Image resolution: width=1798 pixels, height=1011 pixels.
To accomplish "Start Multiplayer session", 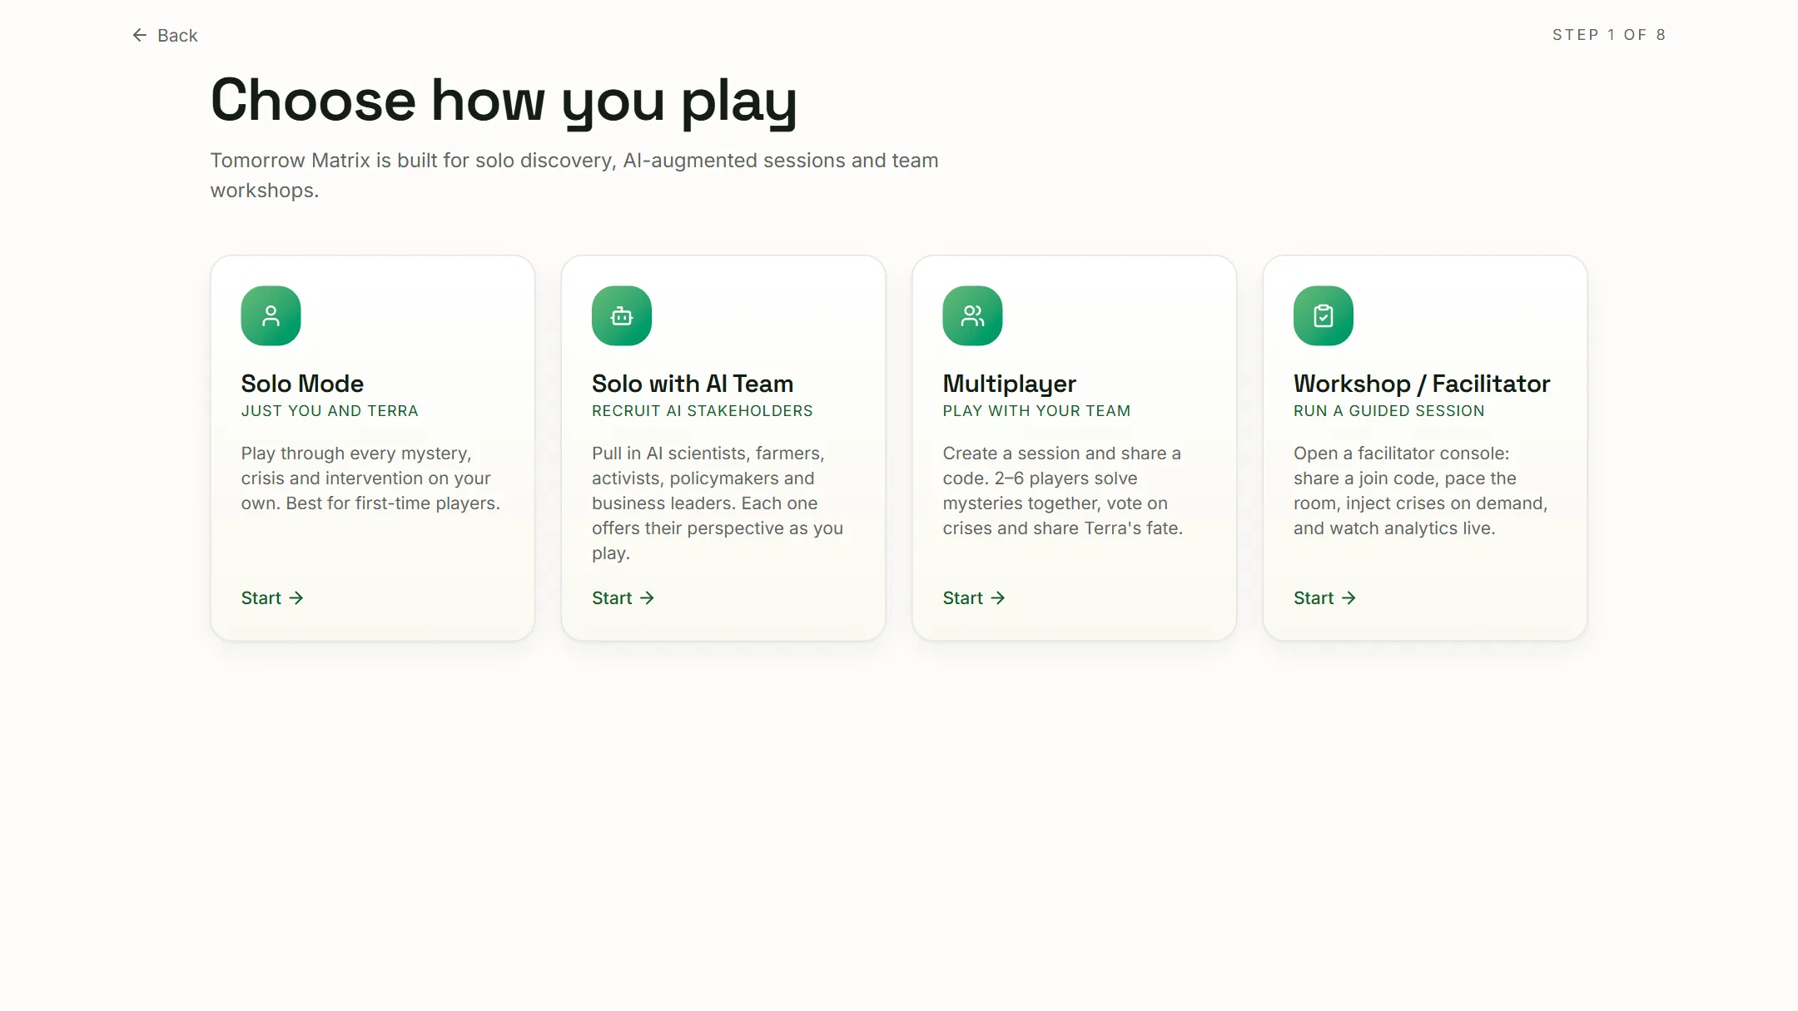I will [x=974, y=597].
